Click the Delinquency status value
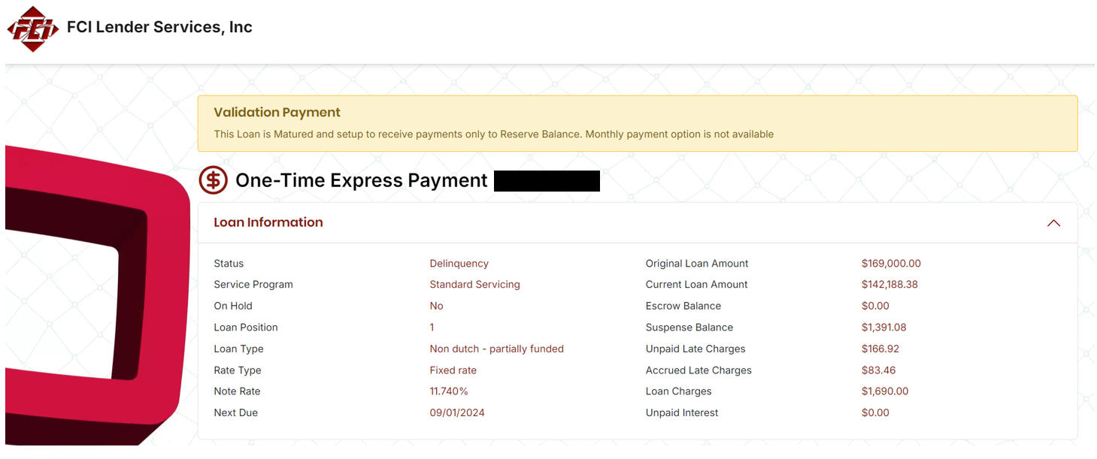Viewport: 1097px width, 459px height. (x=459, y=264)
